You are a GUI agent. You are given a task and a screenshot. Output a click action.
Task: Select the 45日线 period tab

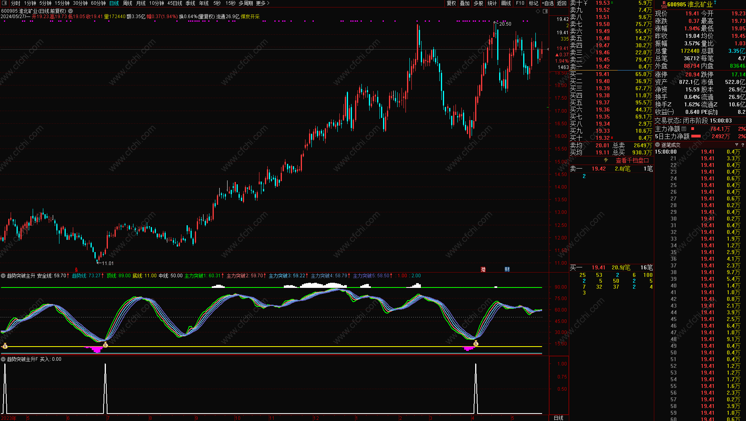coord(175,3)
